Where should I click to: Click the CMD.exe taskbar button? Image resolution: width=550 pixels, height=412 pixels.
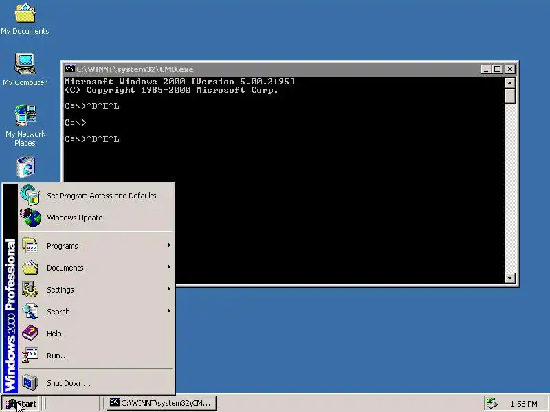point(162,403)
